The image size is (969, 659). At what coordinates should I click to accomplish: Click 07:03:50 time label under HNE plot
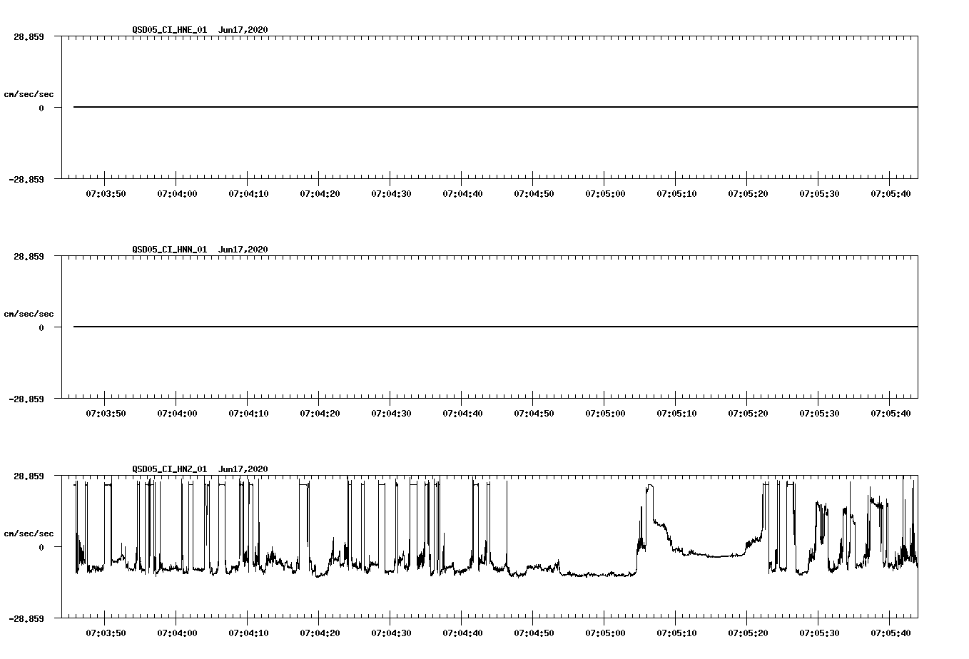pos(106,194)
